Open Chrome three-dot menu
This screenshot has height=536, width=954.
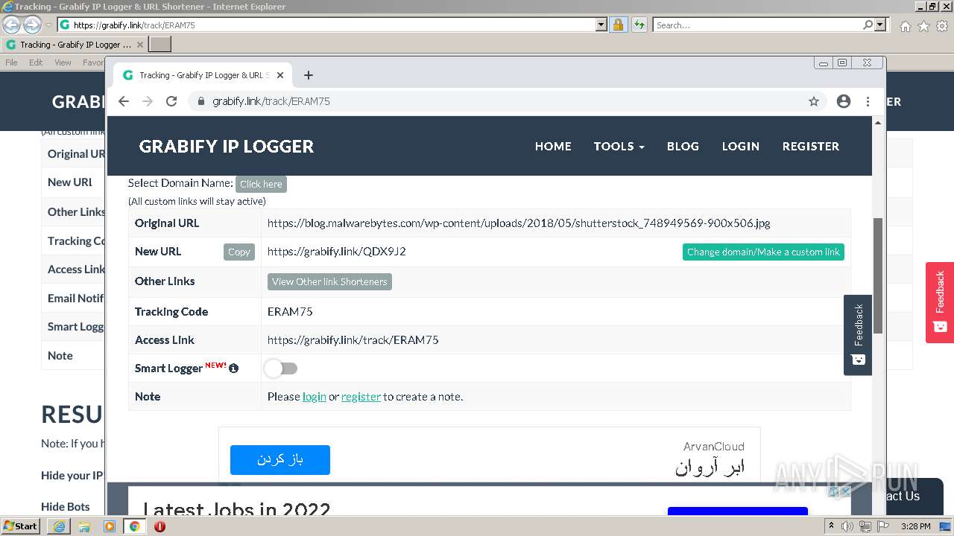tap(868, 101)
